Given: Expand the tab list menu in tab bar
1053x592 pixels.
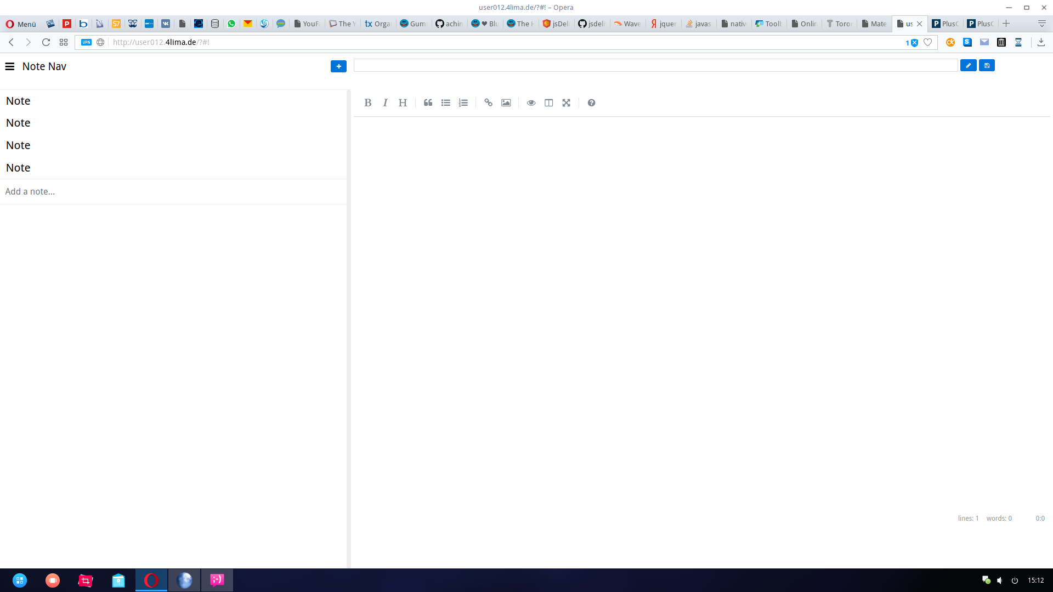Looking at the screenshot, I should coord(1041,24).
